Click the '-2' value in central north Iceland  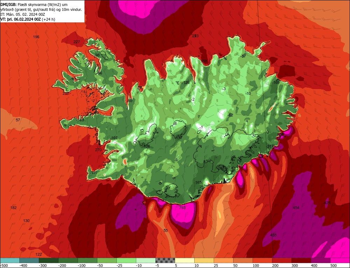[x=193, y=100]
